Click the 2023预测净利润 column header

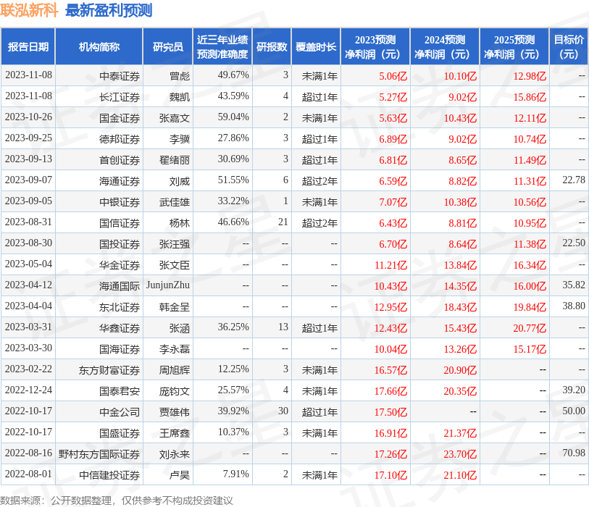point(375,46)
